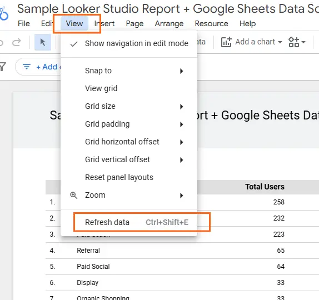Click the filter funnel icon

(x=3, y=67)
